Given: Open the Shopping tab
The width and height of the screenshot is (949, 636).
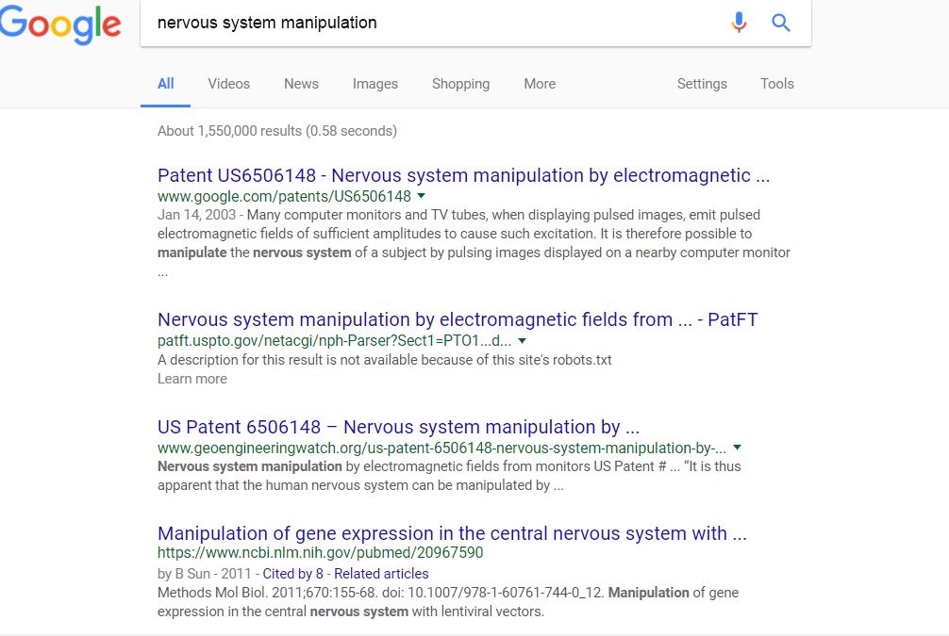Looking at the screenshot, I should tap(460, 84).
